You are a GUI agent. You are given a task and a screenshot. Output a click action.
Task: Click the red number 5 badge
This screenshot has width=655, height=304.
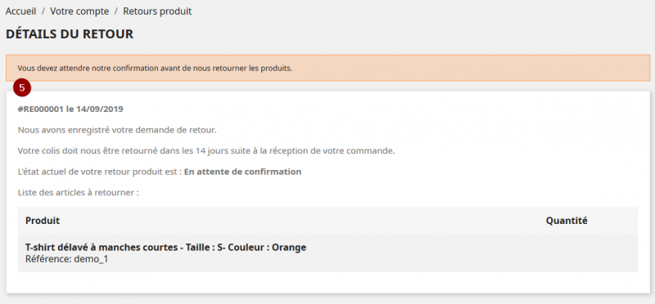pos(22,88)
